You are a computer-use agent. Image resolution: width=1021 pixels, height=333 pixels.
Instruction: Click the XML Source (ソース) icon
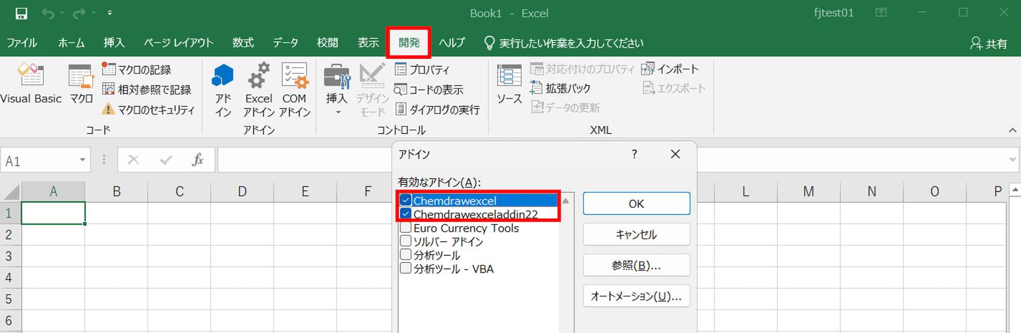[509, 83]
